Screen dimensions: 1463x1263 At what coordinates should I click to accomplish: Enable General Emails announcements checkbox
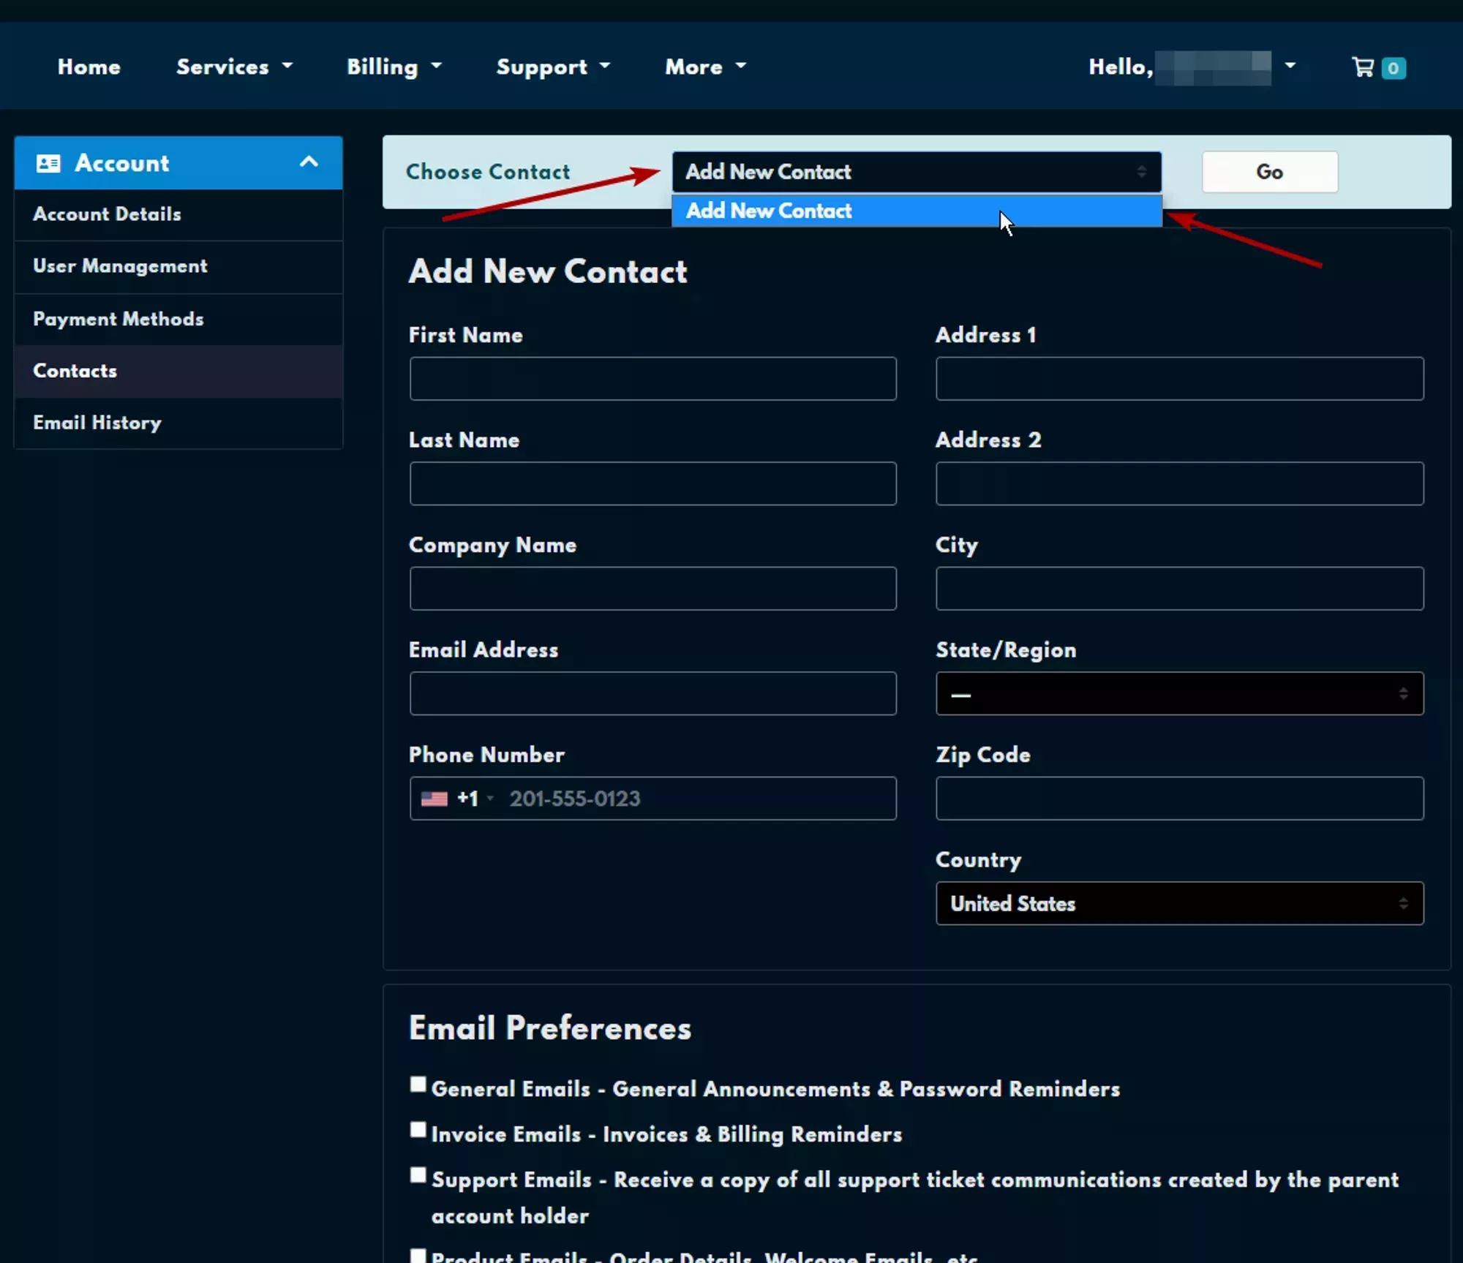pos(418,1085)
